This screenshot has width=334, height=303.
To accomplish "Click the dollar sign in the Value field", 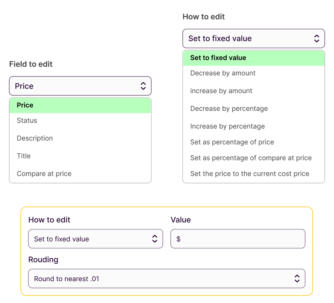I will 178,239.
